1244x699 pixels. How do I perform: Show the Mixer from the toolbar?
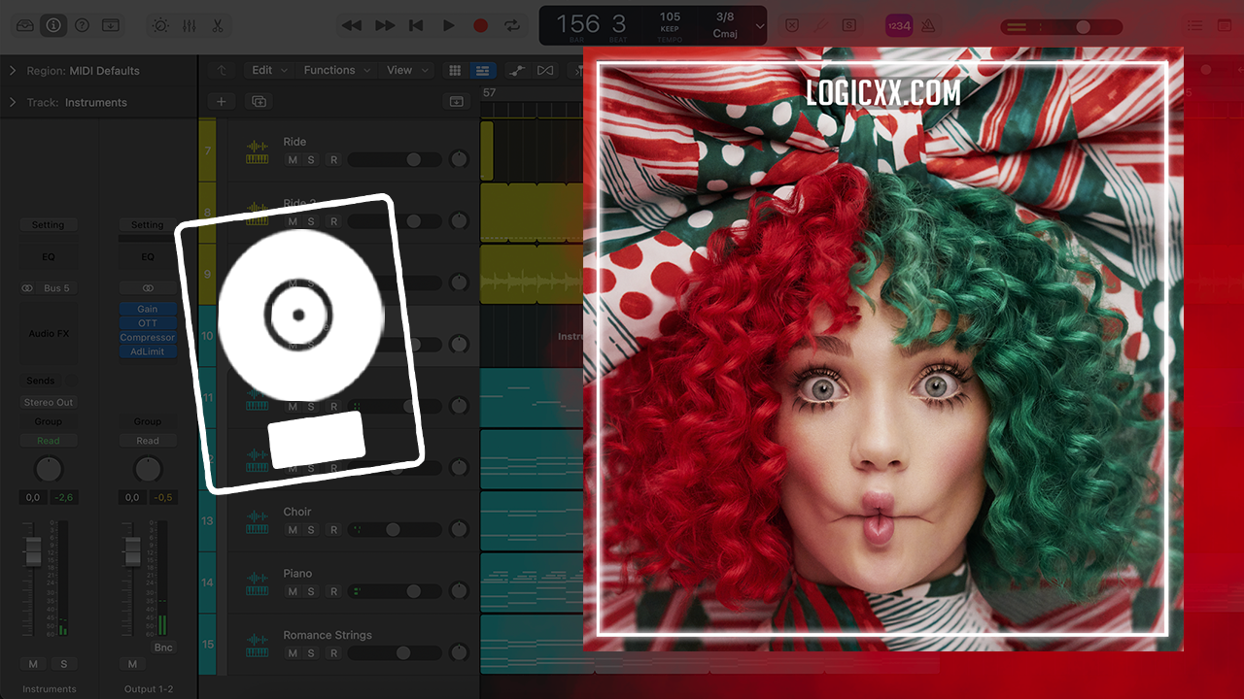coord(189,26)
